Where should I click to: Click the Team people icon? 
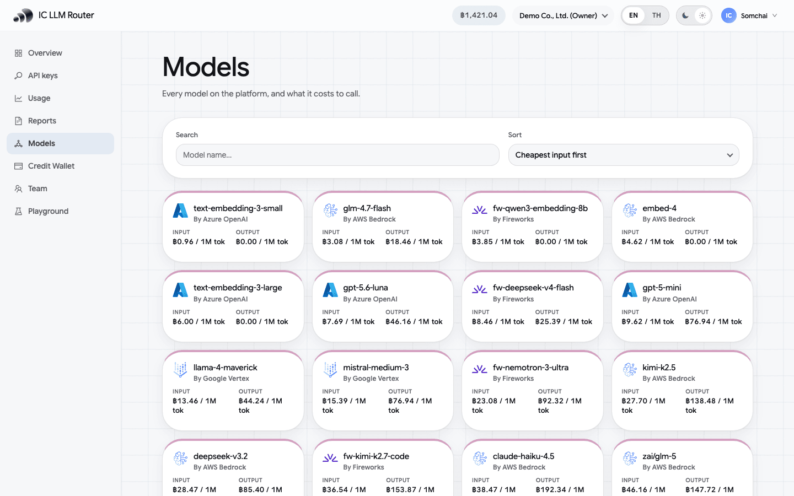(18, 188)
